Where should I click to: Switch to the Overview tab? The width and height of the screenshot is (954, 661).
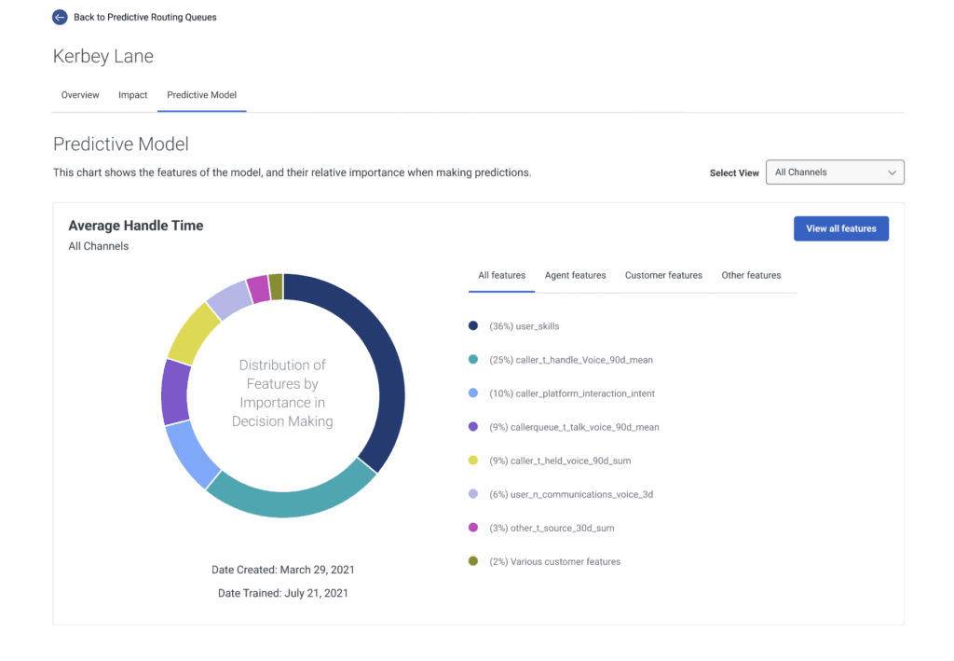(80, 95)
